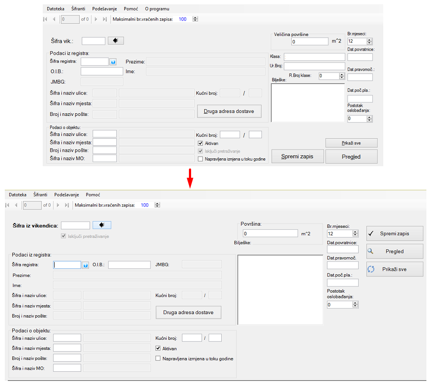Open the blue lookup icon beside Šifra registra in the lower form

coord(85,265)
